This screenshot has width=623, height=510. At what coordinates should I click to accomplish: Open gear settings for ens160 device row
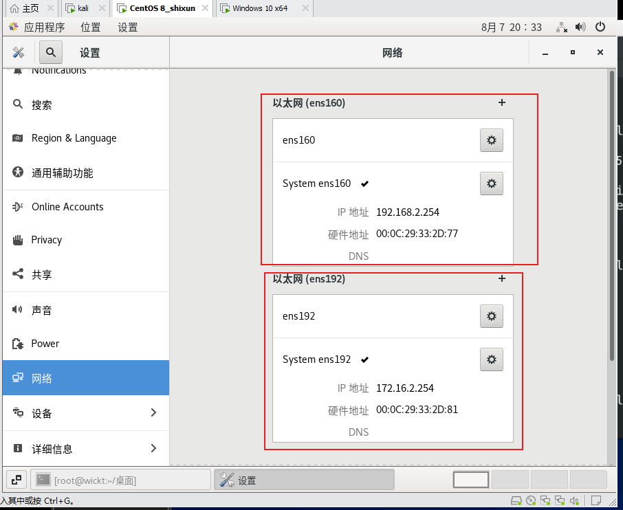(x=492, y=140)
